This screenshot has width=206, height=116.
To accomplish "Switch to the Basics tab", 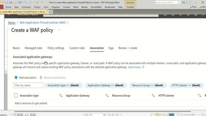I will tap(16, 48).
